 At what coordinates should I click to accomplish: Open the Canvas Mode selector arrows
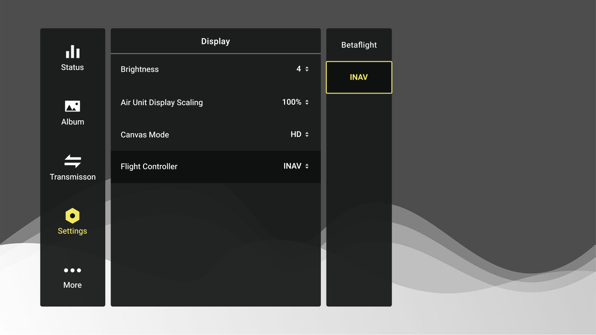coord(307,134)
